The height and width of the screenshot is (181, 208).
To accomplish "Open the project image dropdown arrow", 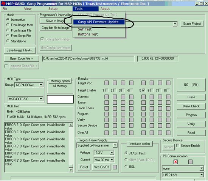I will [x=175, y=24].
